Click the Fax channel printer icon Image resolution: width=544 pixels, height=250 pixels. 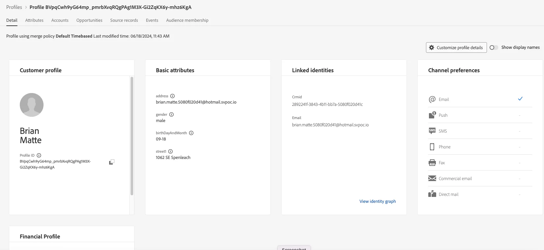[x=432, y=163]
